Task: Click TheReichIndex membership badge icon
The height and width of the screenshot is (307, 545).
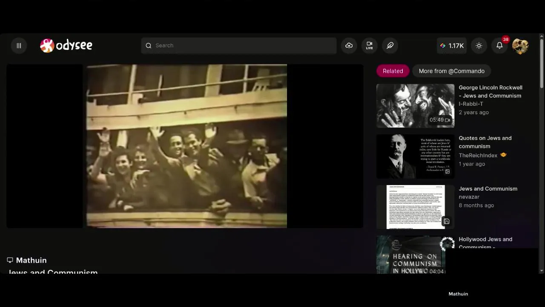Action: (503, 155)
